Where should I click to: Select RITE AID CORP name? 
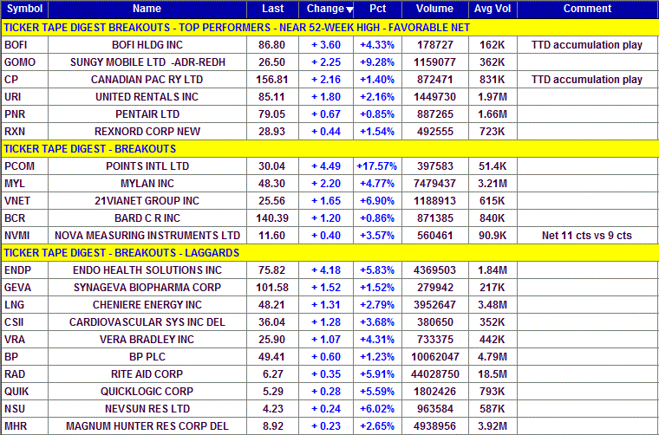[x=147, y=374]
